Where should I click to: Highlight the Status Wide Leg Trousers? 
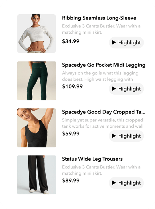tap(126, 183)
